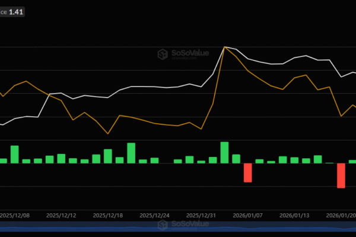Click the 2026/01/07 date label

(x=248, y=216)
